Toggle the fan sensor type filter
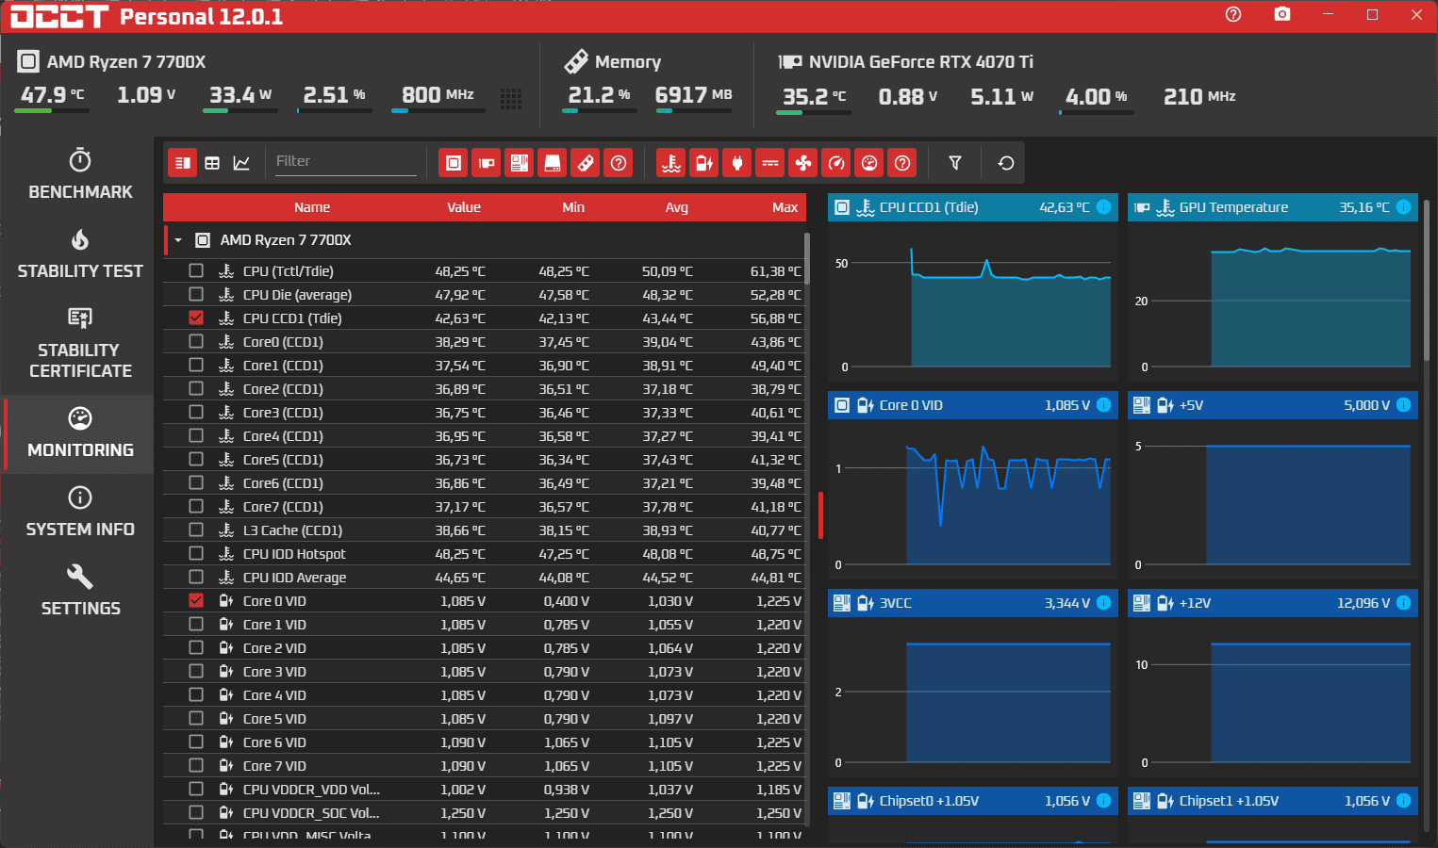The height and width of the screenshot is (848, 1438). click(x=803, y=163)
